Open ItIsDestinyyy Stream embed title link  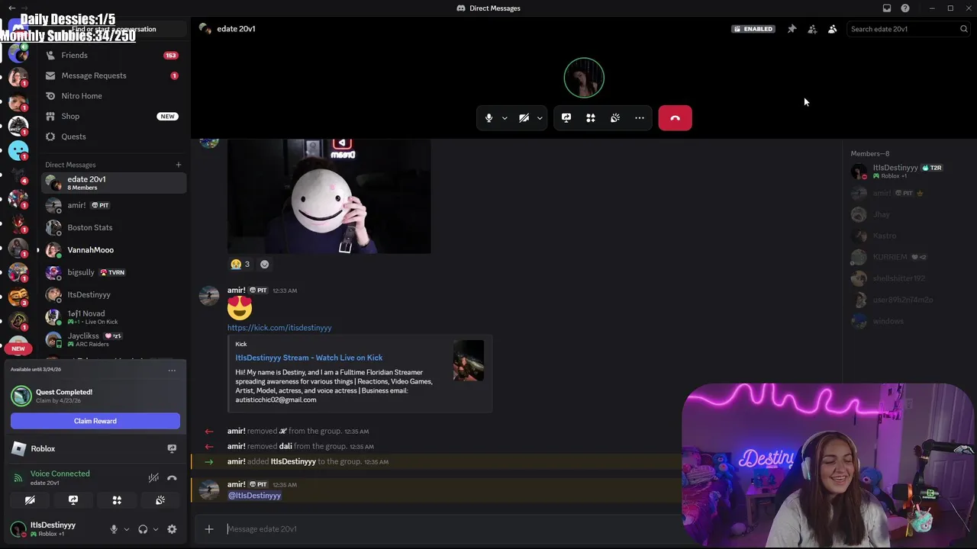click(309, 358)
